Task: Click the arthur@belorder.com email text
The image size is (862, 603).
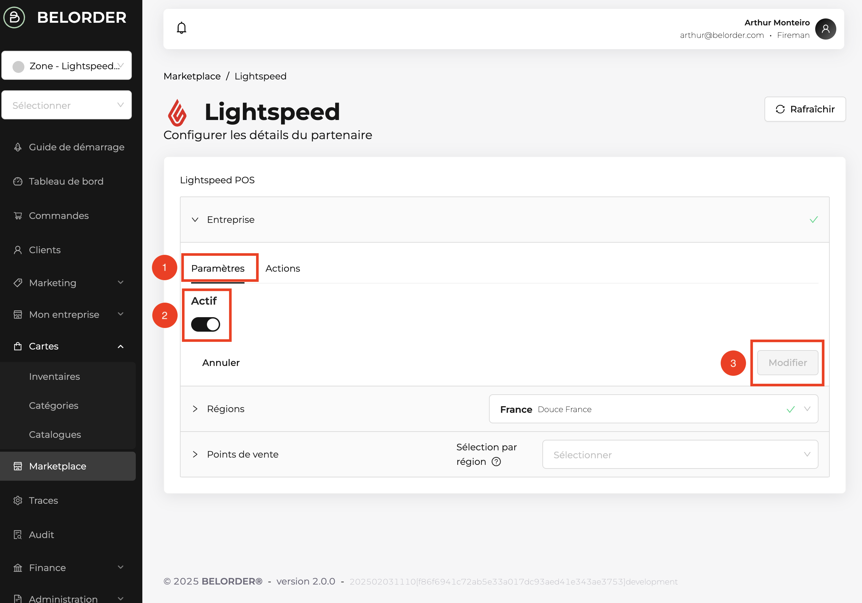Action: pos(722,35)
